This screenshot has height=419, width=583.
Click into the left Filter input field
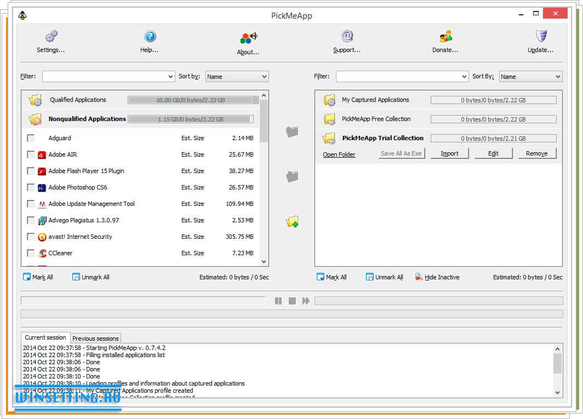104,77
